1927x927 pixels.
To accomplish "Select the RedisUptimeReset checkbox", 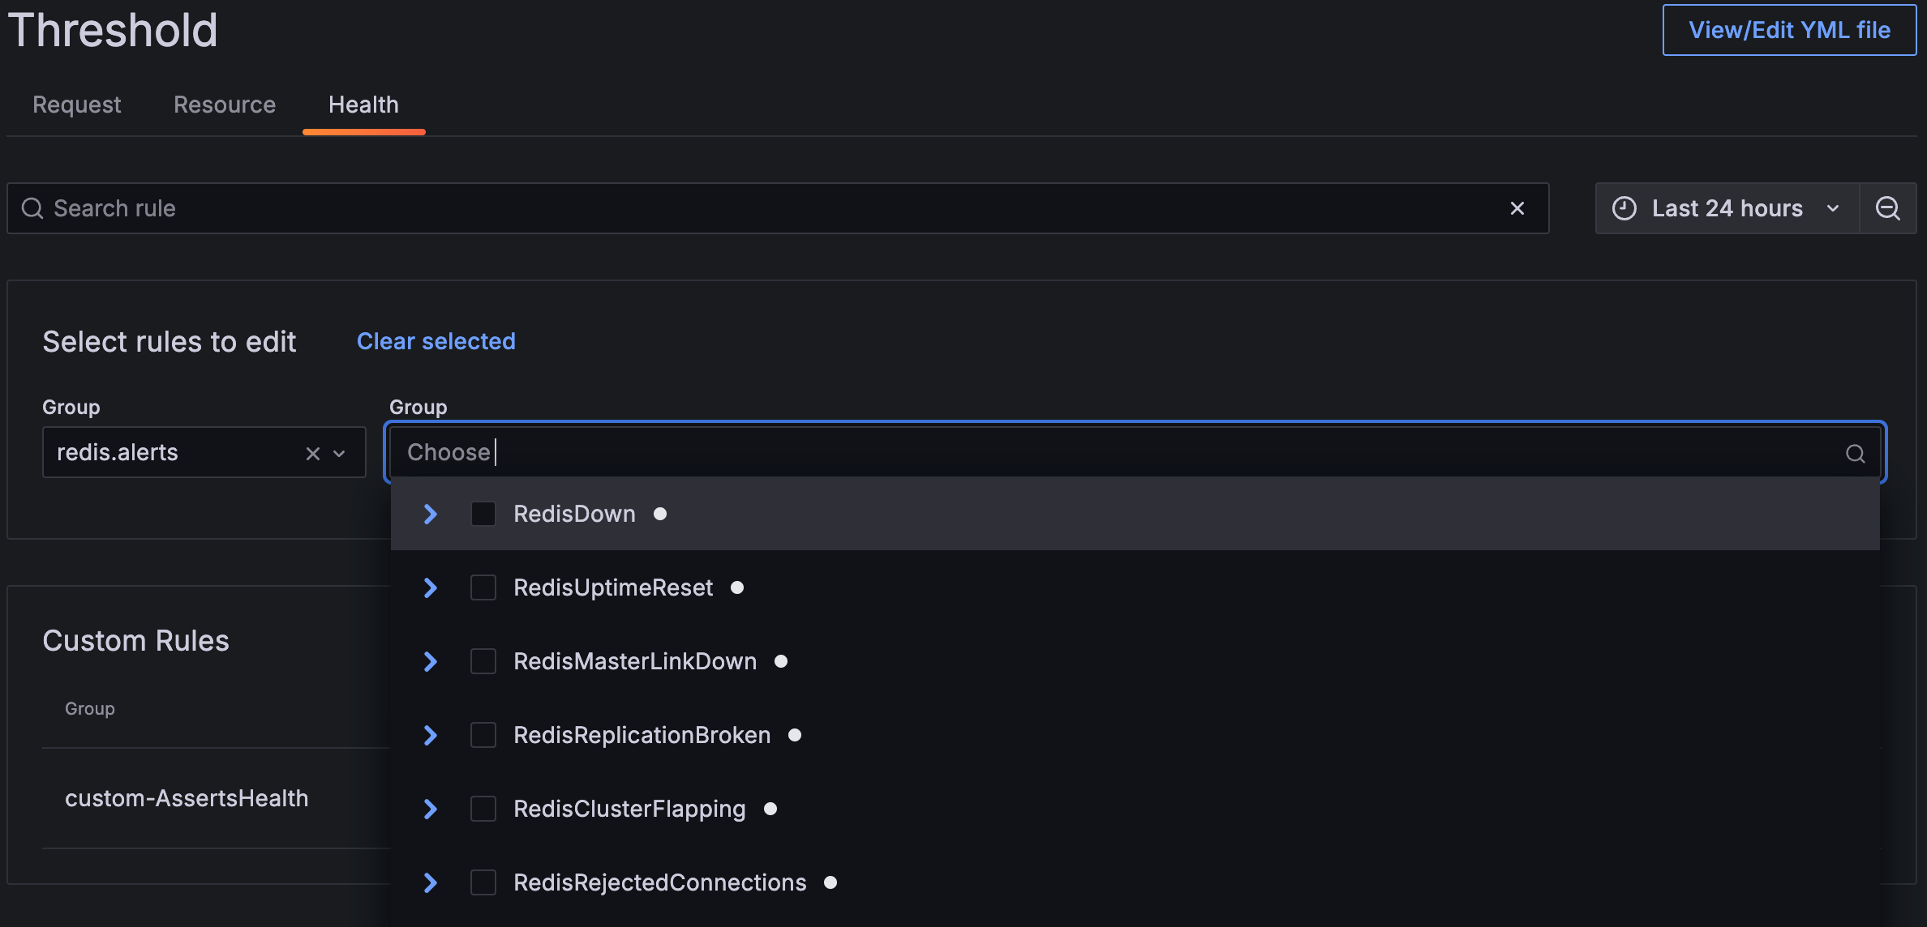I will click(x=483, y=587).
